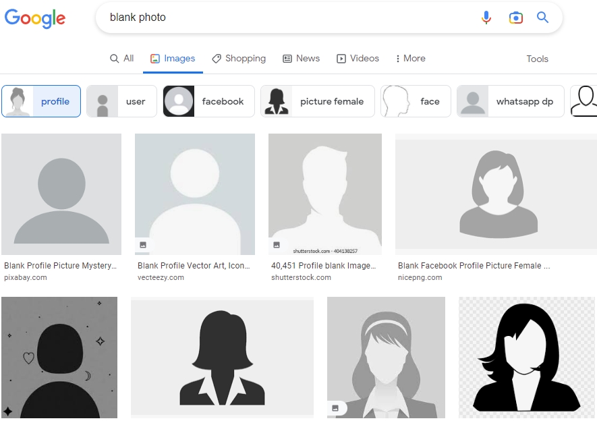Click the magnifying glass search button
The image size is (597, 425).
[542, 17]
